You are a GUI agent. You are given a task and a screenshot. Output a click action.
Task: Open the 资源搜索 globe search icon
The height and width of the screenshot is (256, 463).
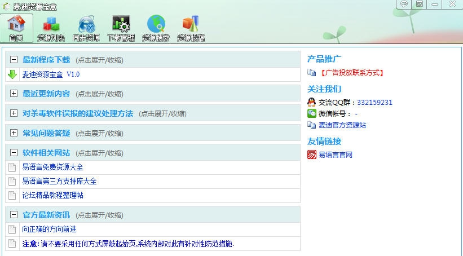click(x=156, y=28)
